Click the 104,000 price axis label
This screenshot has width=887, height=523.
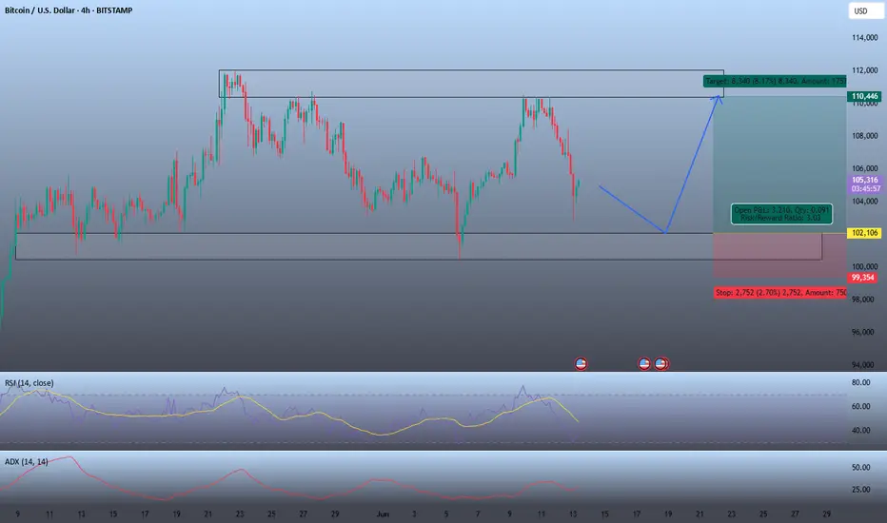point(865,202)
